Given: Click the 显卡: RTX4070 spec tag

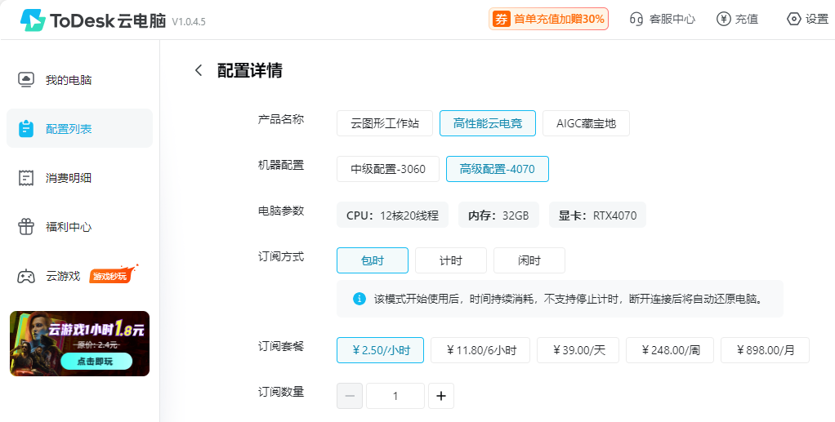Looking at the screenshot, I should (597, 215).
